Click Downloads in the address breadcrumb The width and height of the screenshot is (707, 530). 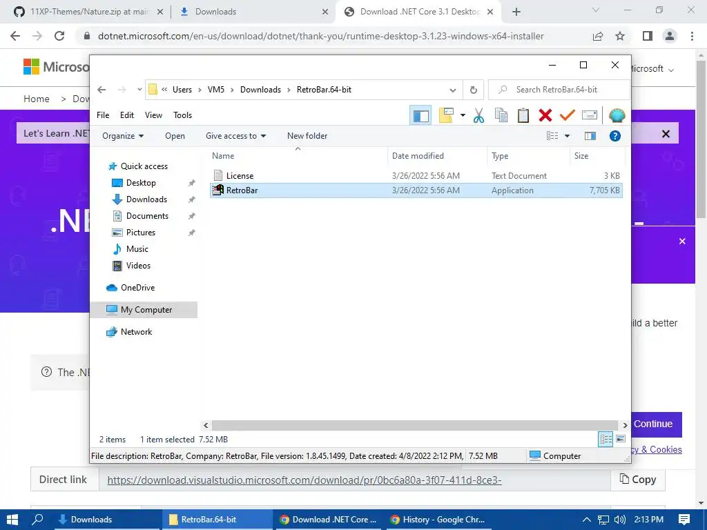pos(260,90)
